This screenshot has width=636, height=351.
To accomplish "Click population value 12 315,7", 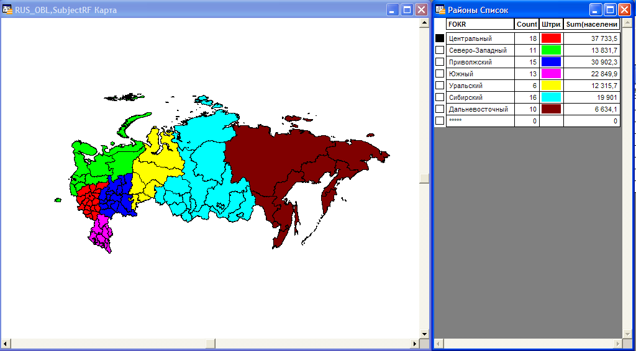I will (x=604, y=86).
